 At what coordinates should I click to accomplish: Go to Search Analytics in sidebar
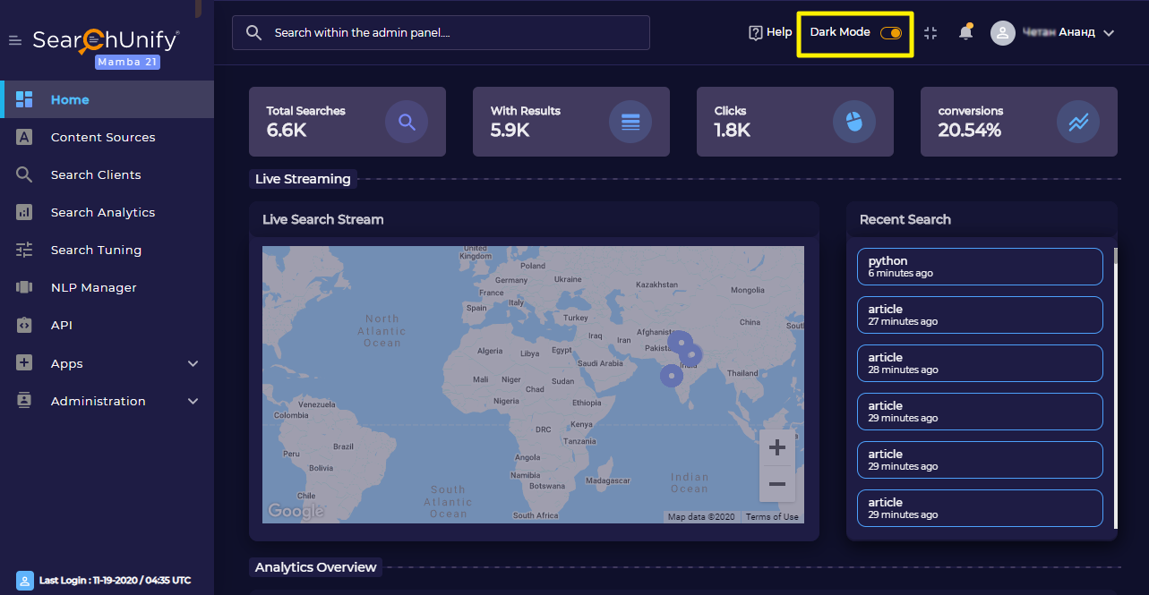103,212
